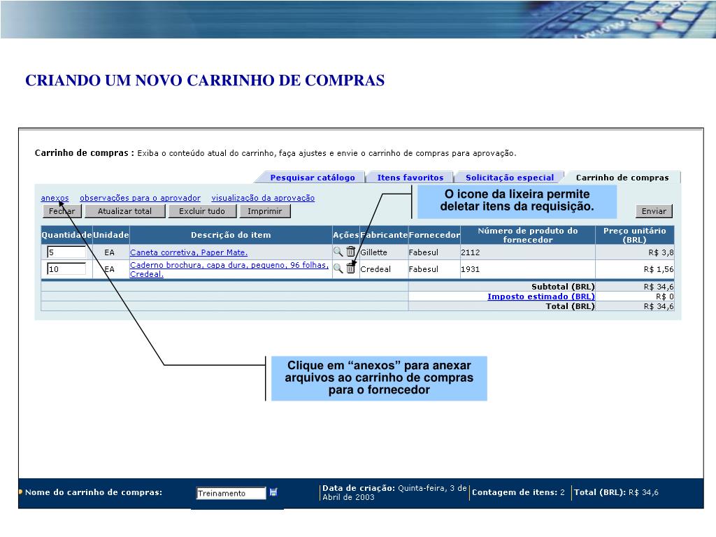Select the Subtotal (BRL) label
Screen dimensions: 716x537
click(x=563, y=286)
